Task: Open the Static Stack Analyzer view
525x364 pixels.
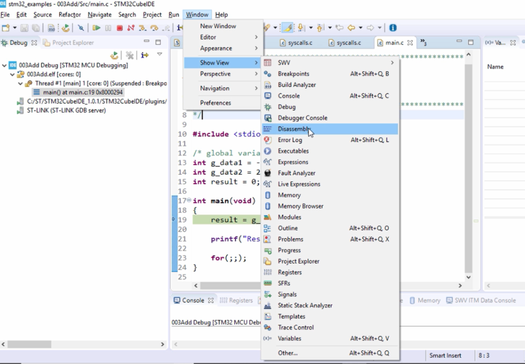Action: coord(330,305)
